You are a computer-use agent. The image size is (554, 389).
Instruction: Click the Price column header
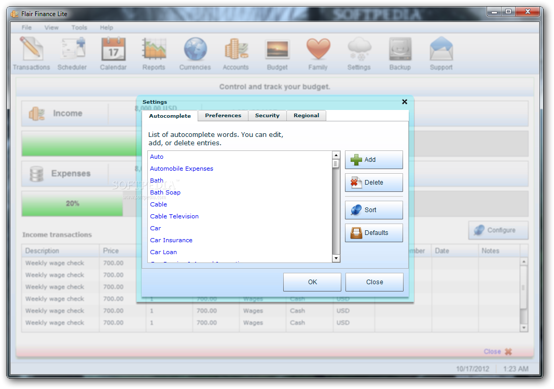(122, 251)
